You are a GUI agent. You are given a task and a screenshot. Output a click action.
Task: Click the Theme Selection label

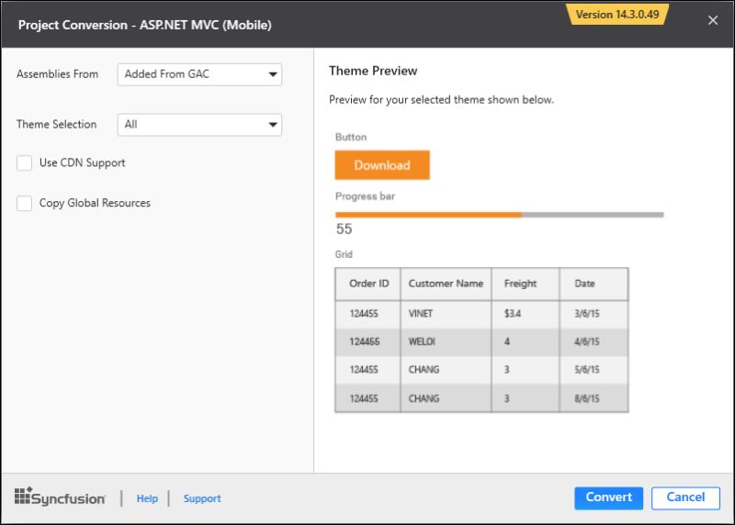[x=56, y=124]
